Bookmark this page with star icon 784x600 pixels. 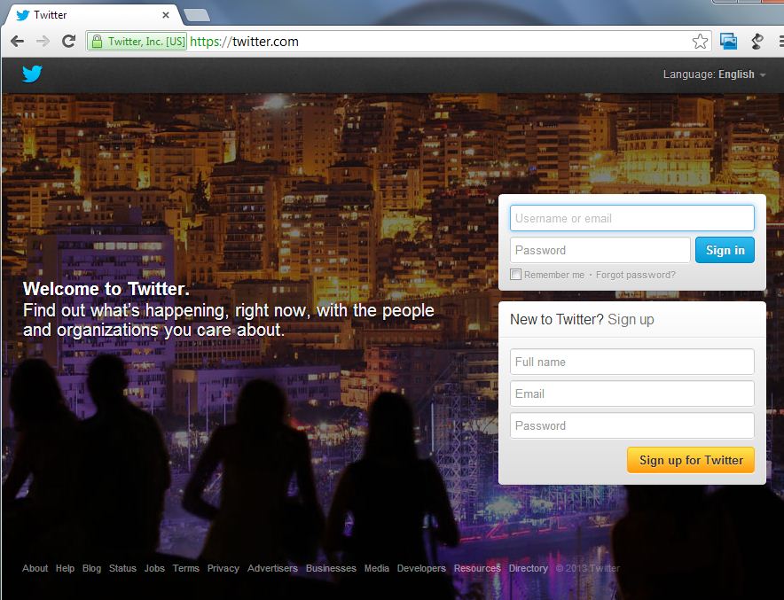click(700, 42)
